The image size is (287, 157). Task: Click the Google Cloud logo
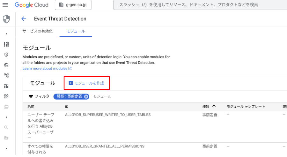(x=32, y=5)
